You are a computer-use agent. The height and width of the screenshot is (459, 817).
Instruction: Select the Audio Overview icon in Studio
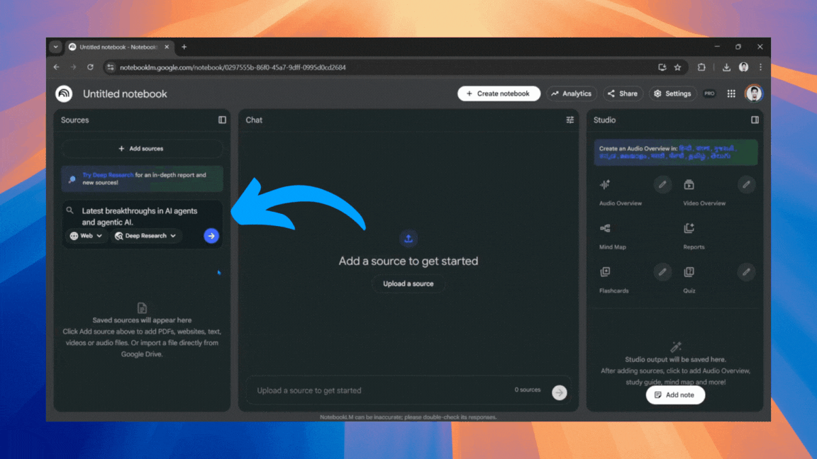[604, 184]
